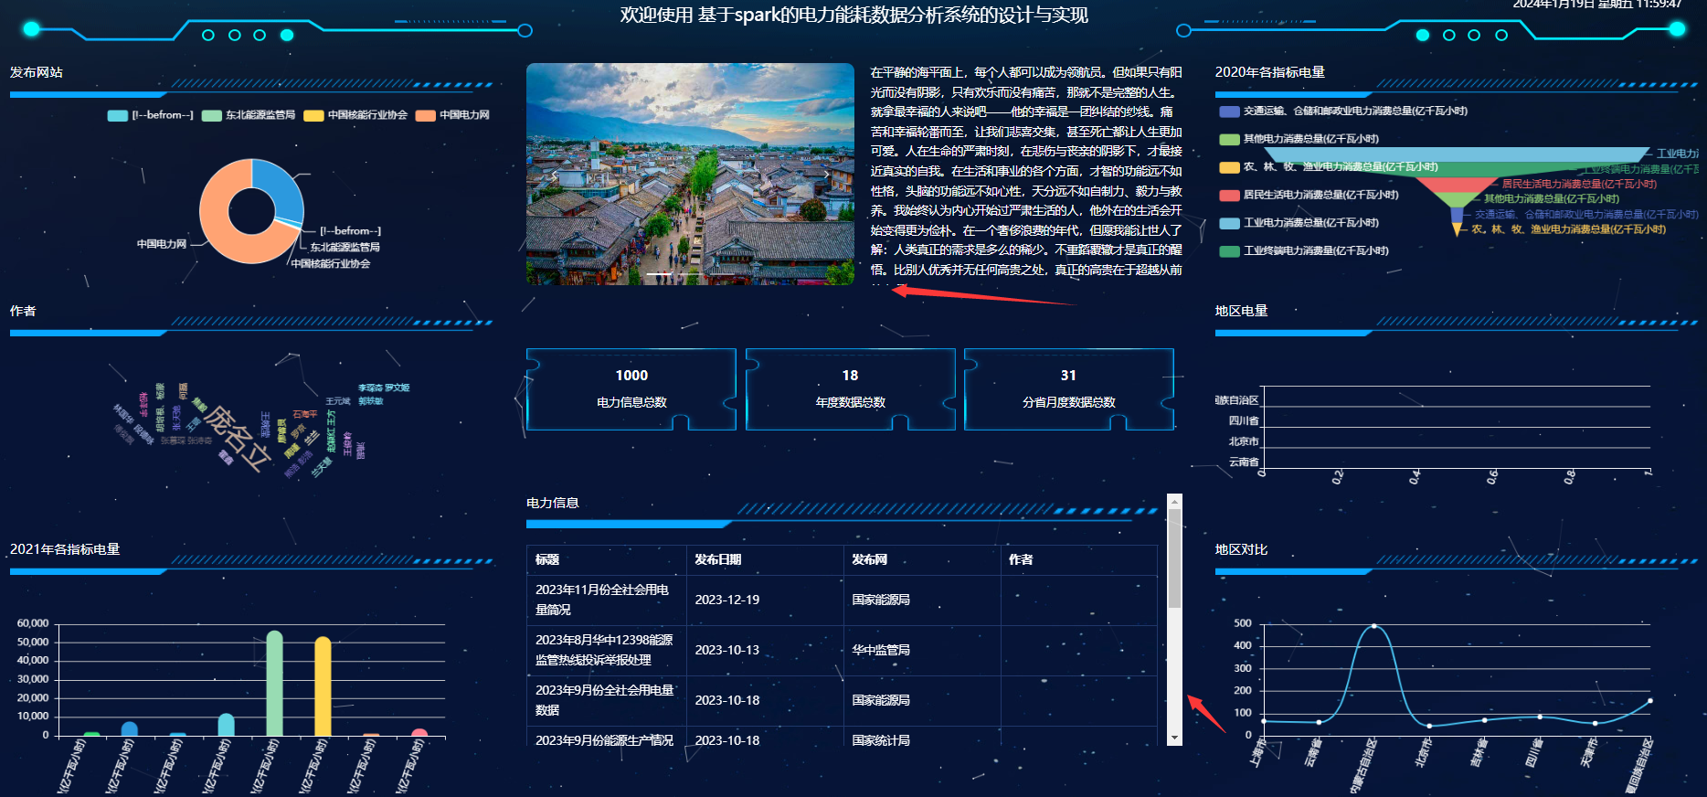Click the date cell 2023-12-19
The width and height of the screenshot is (1707, 797).
727,600
